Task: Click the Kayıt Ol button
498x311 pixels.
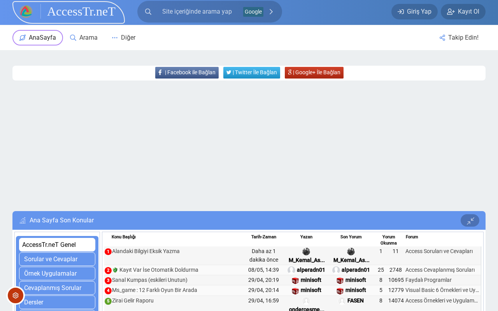Action: point(463,12)
